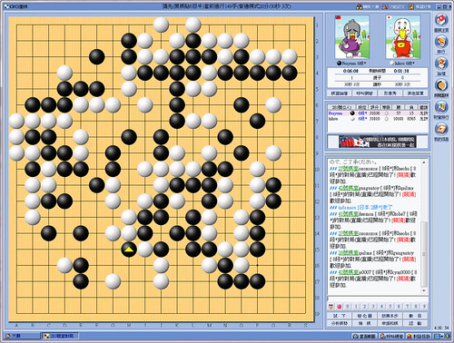The height and width of the screenshot is (343, 454).
Task: Open the flags banner advertisement
Action: tap(378, 142)
